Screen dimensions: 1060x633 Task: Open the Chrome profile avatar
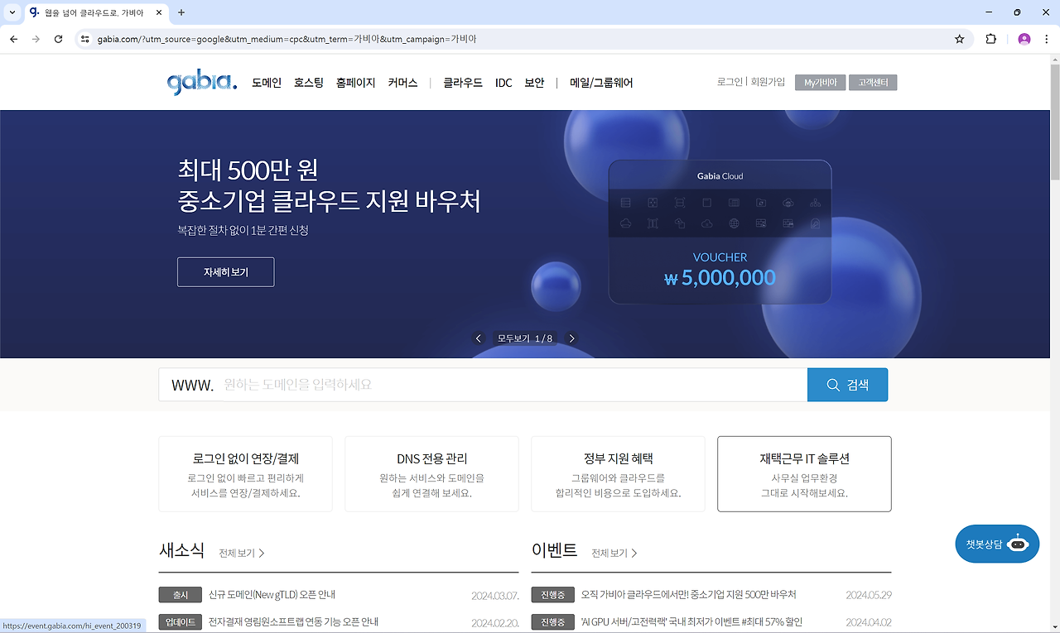1024,39
